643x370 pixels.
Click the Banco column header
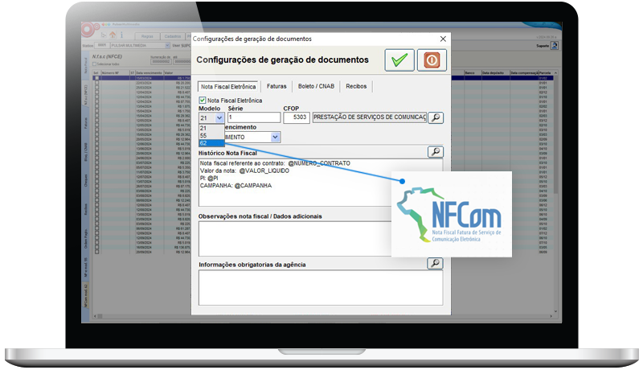pos(473,72)
